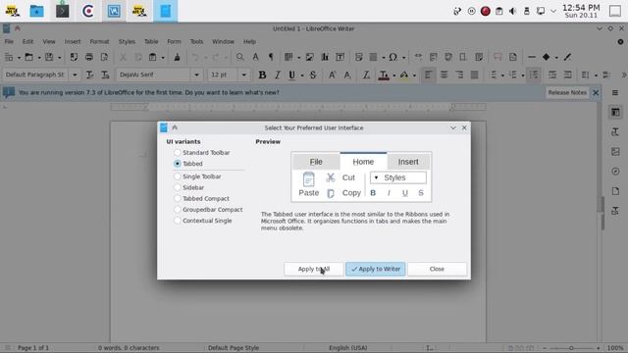Open the File menu in Writer
This screenshot has width=628, height=353.
coord(9,41)
